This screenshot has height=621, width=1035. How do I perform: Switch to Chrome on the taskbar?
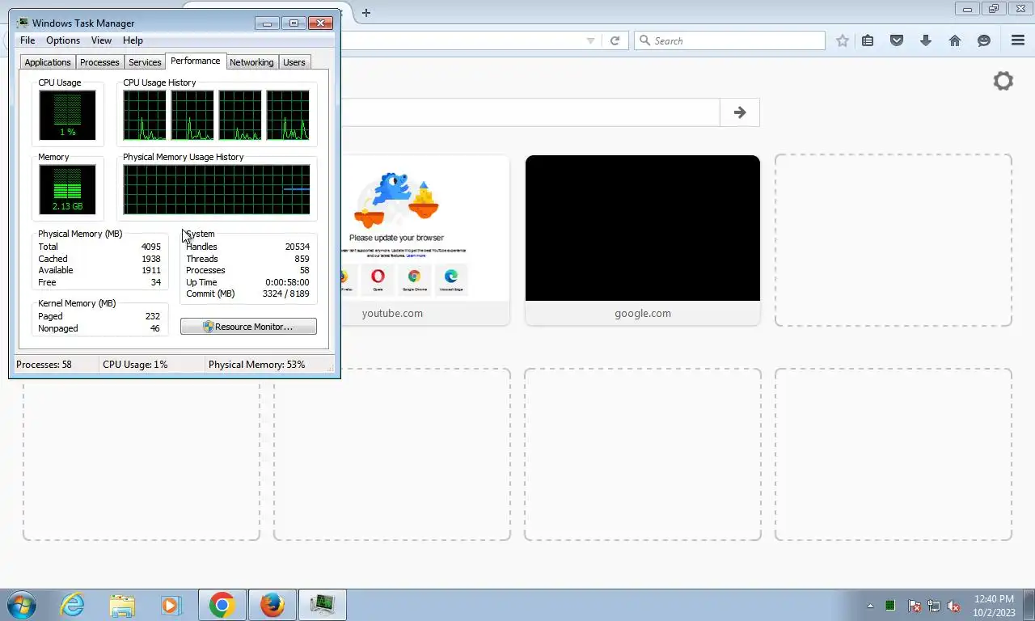[222, 605]
